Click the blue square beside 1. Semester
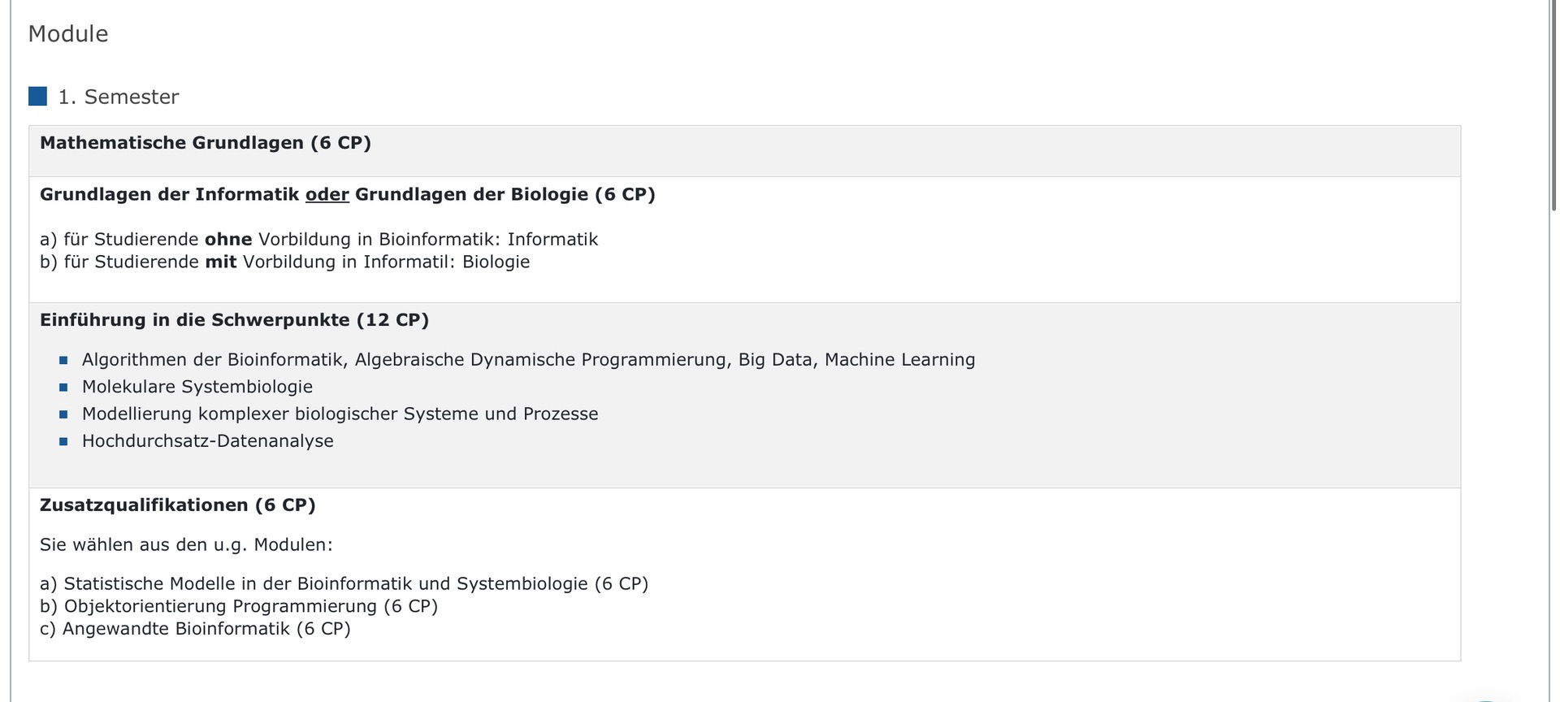The width and height of the screenshot is (1560, 702). coord(37,97)
